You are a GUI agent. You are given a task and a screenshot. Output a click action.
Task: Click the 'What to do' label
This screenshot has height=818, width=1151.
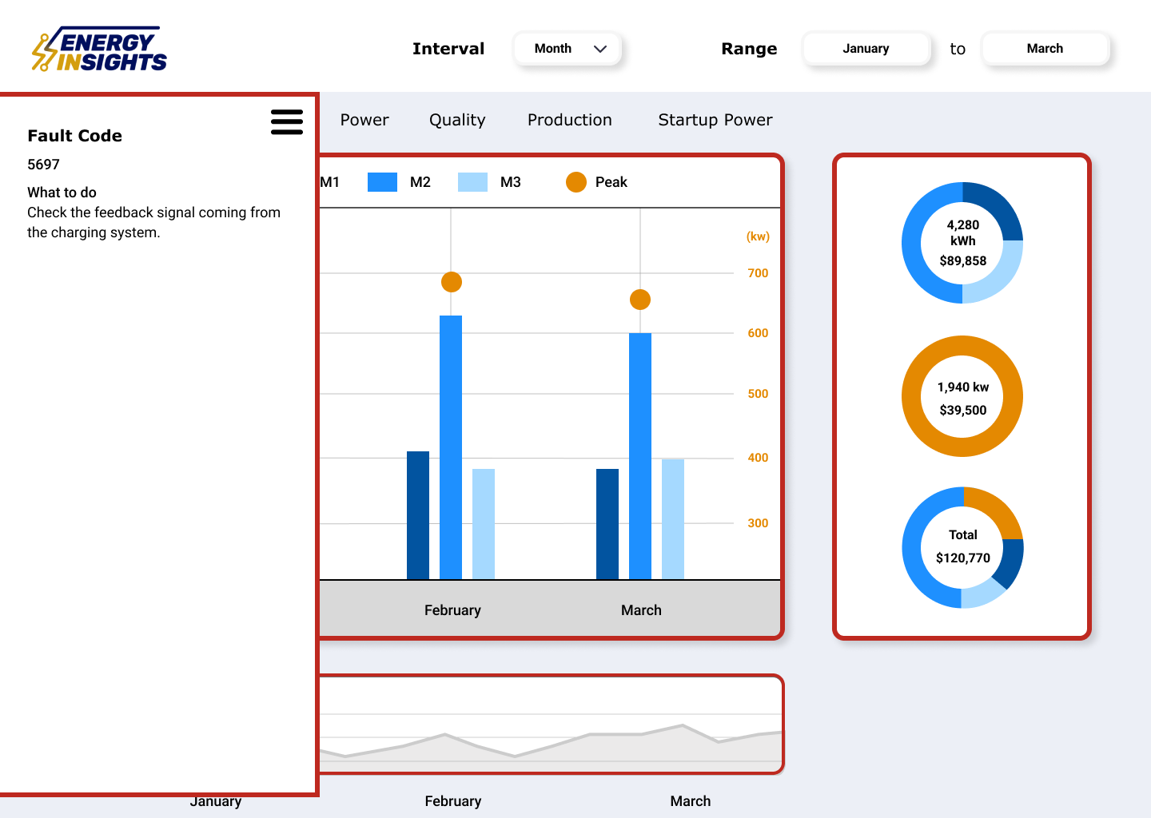pyautogui.click(x=62, y=193)
